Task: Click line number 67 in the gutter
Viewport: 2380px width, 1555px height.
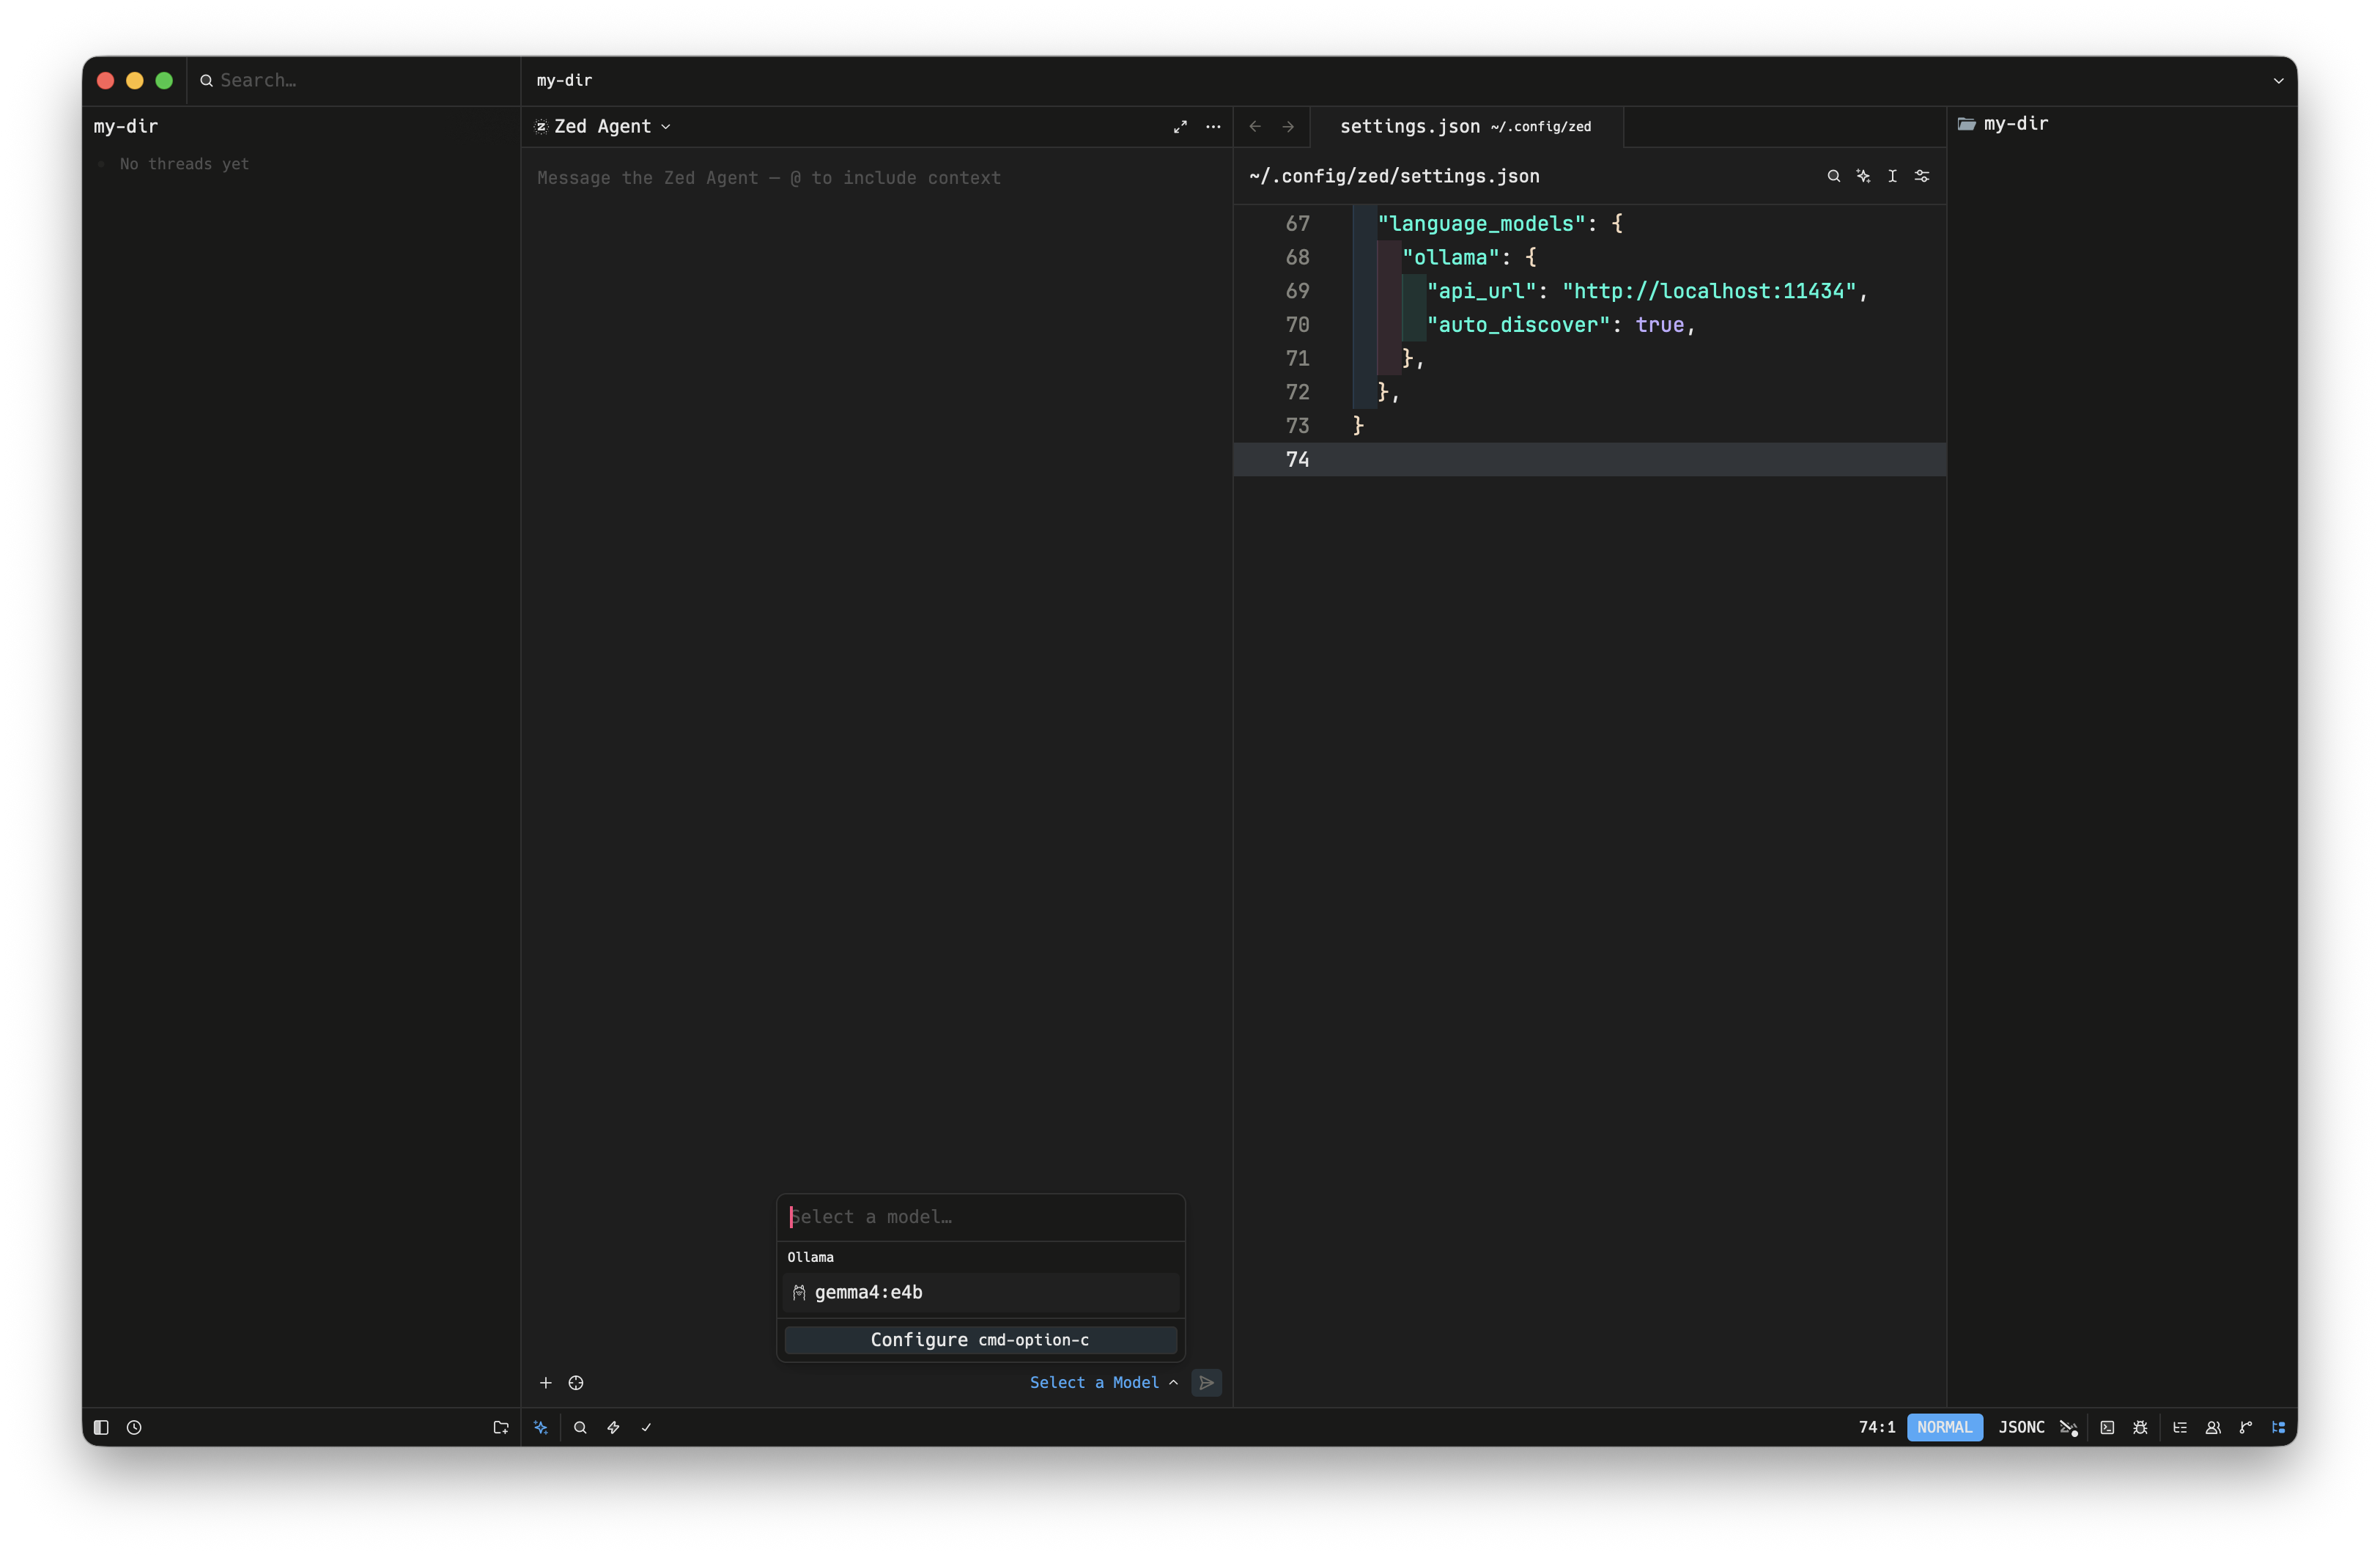Action: (x=1297, y=224)
